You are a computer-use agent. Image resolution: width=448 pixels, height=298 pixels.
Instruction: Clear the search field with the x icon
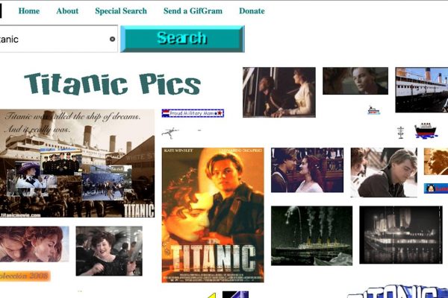tap(112, 39)
